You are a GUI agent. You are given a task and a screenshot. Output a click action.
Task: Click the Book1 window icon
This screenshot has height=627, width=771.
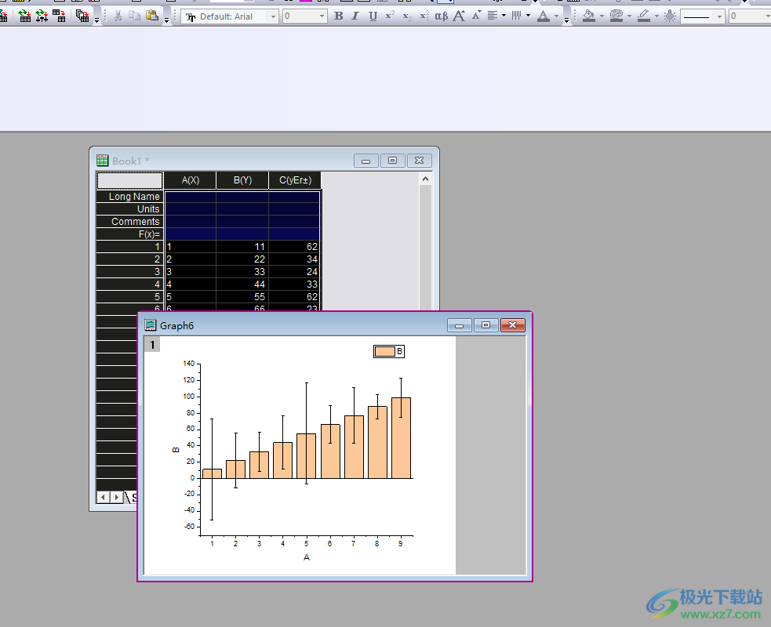click(102, 160)
